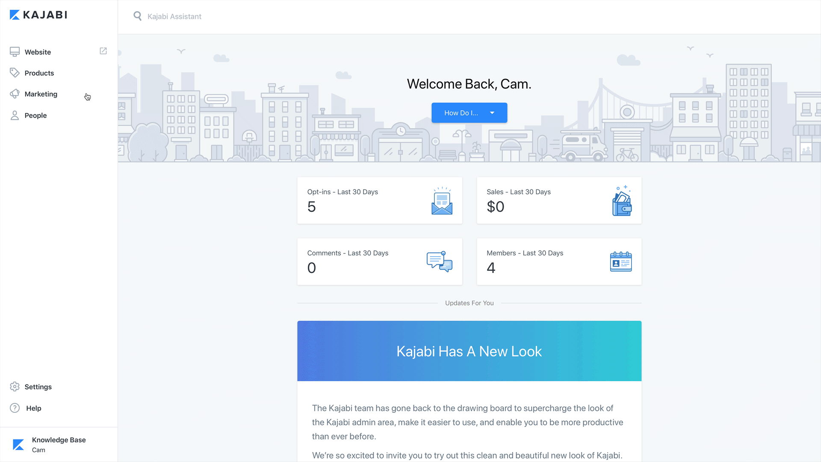Click the Comments chat bubble icon
The height and width of the screenshot is (462, 821).
pos(439,261)
